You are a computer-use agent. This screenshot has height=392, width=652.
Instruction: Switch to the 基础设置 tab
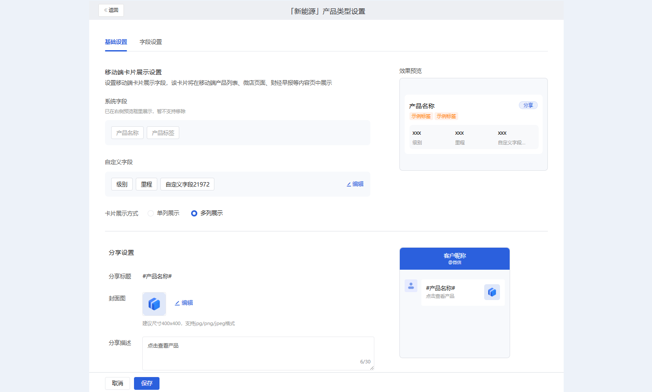pyautogui.click(x=116, y=42)
